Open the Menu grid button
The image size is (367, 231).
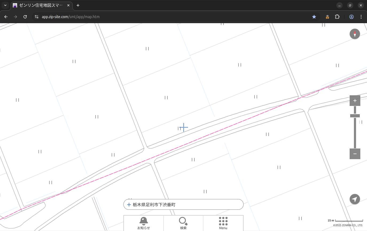223,223
